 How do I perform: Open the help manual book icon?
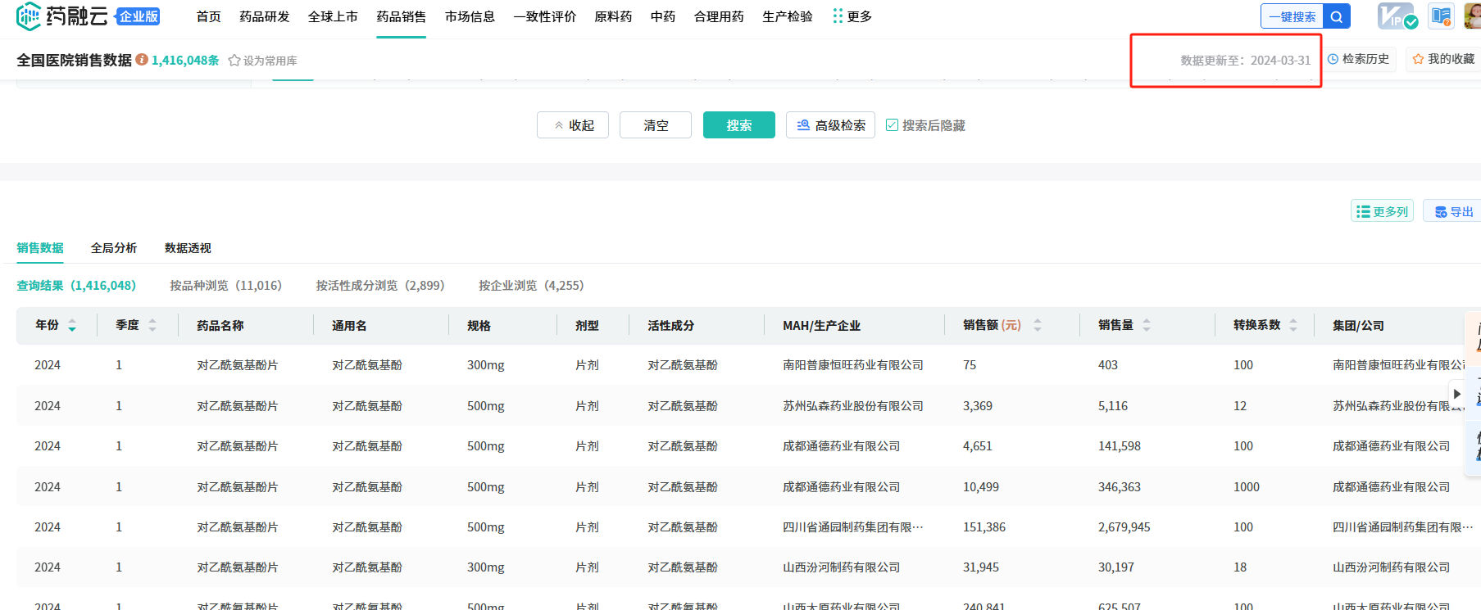pos(1441,16)
